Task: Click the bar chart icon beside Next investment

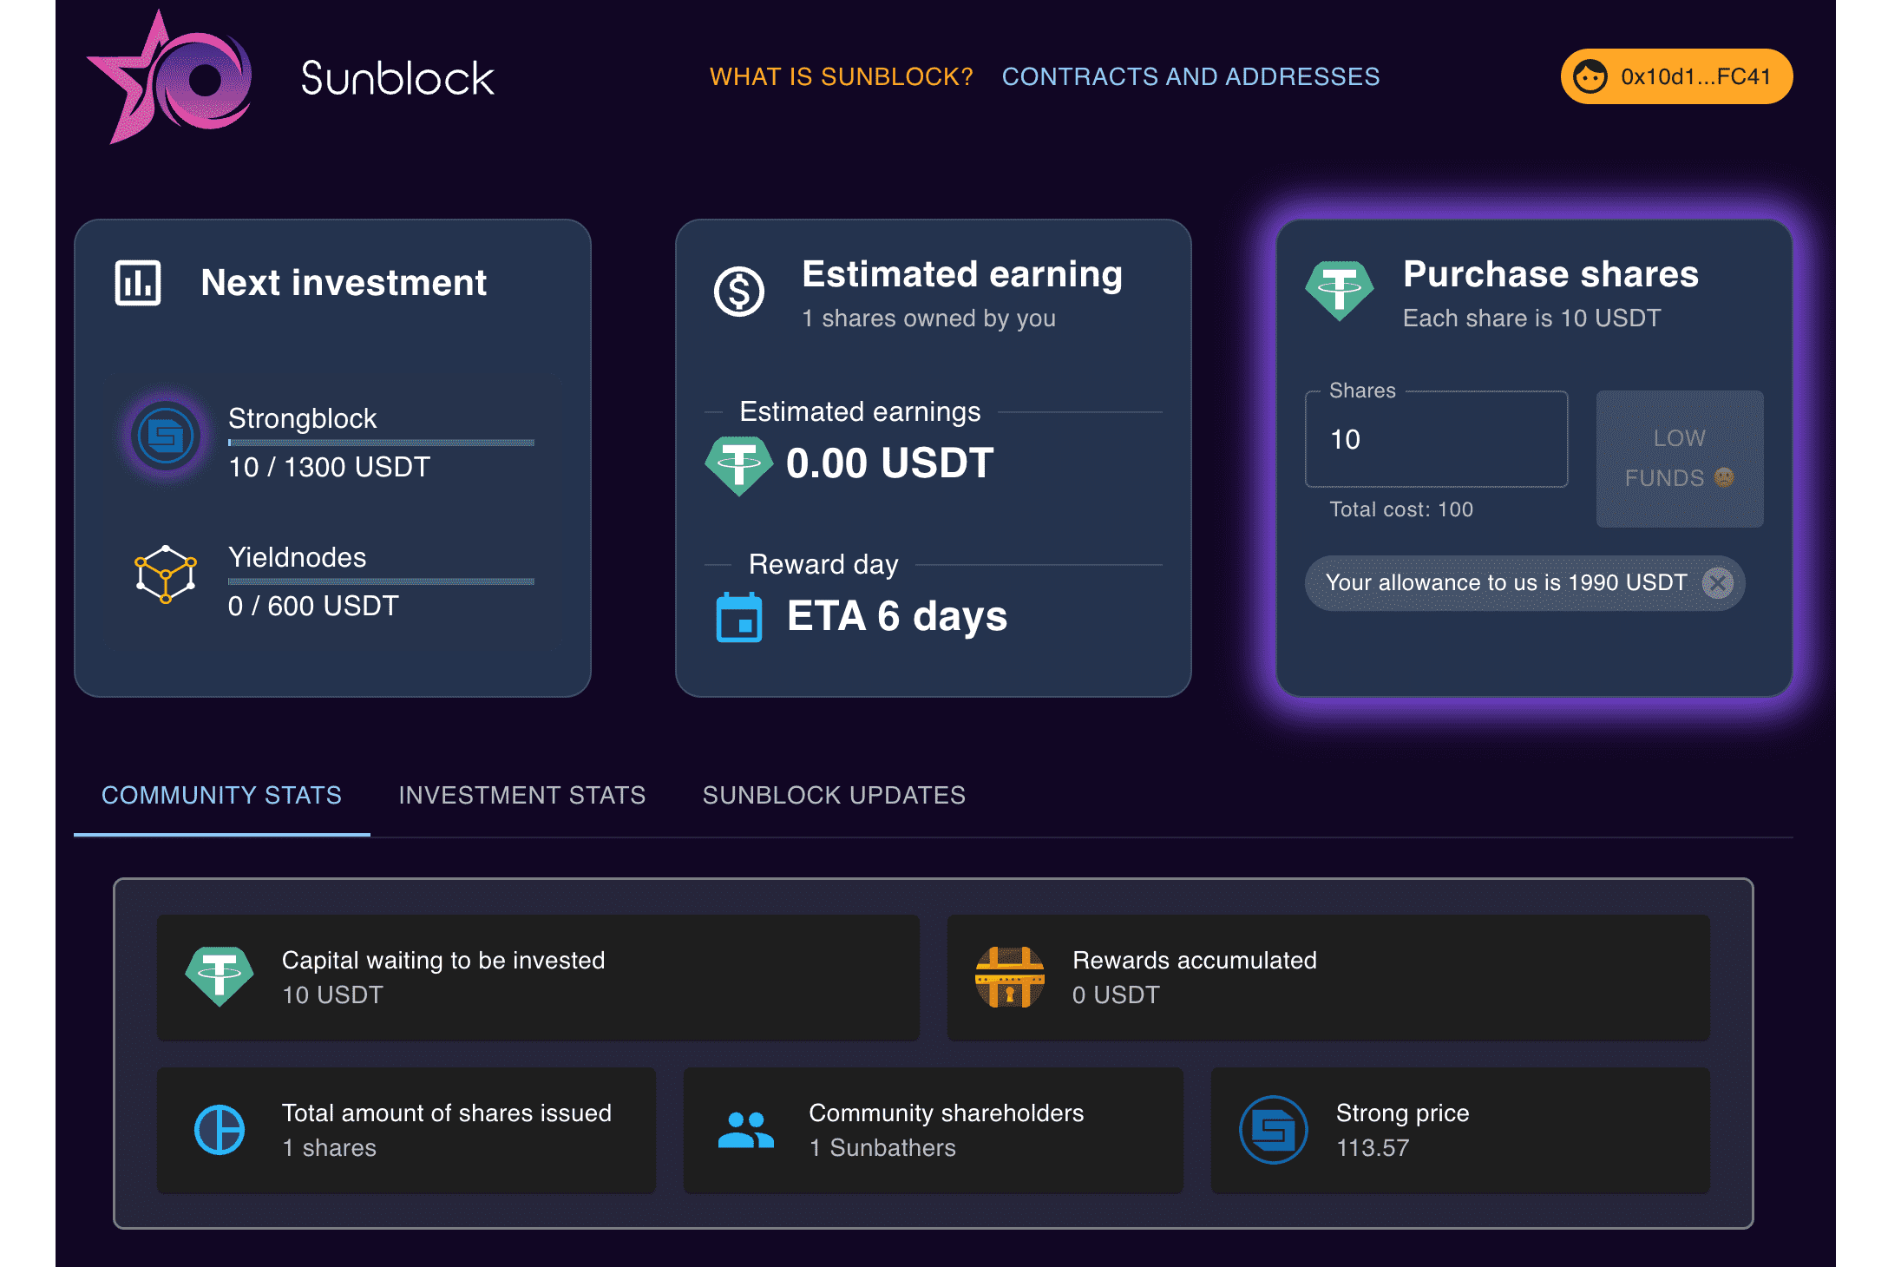Action: click(139, 282)
